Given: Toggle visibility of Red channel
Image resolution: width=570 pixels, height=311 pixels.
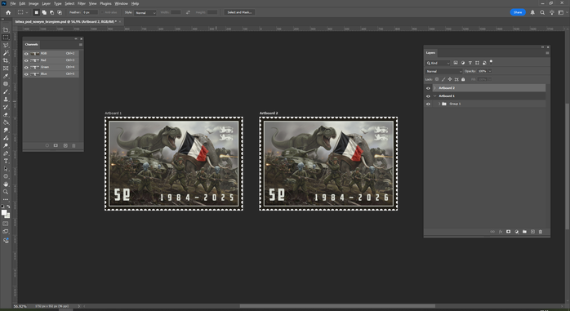Looking at the screenshot, I should coord(26,60).
